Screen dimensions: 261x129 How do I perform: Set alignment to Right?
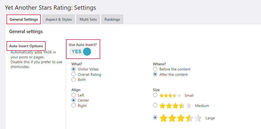coord(74,106)
